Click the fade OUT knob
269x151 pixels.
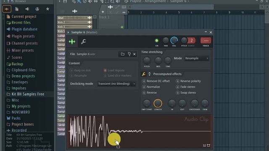pos(182,103)
